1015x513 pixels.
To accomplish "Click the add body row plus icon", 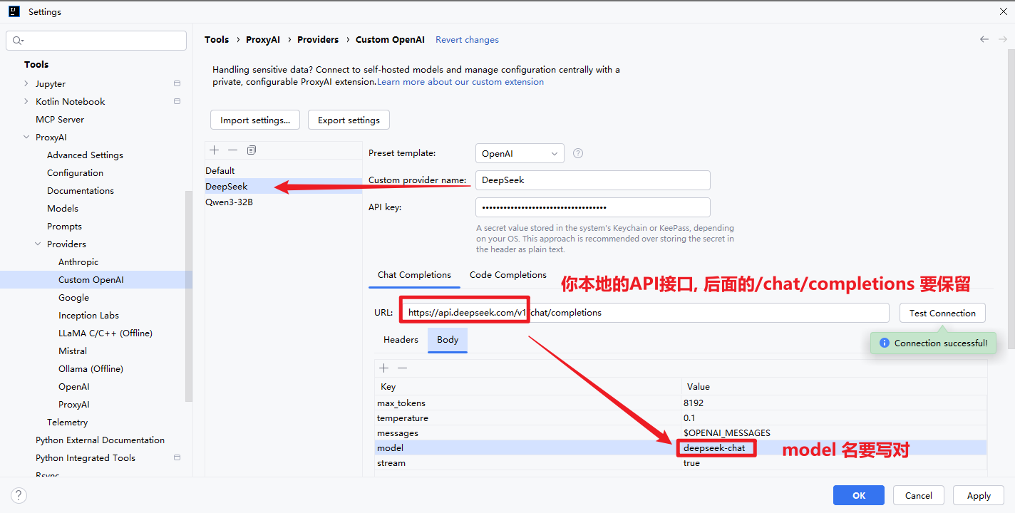I will tap(383, 368).
